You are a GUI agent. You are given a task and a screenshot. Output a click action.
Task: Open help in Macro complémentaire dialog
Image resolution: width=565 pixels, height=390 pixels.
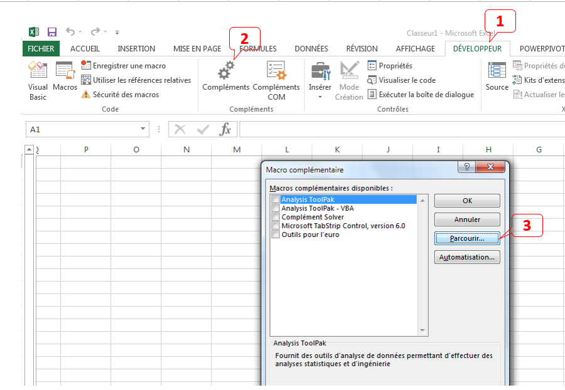(x=466, y=167)
